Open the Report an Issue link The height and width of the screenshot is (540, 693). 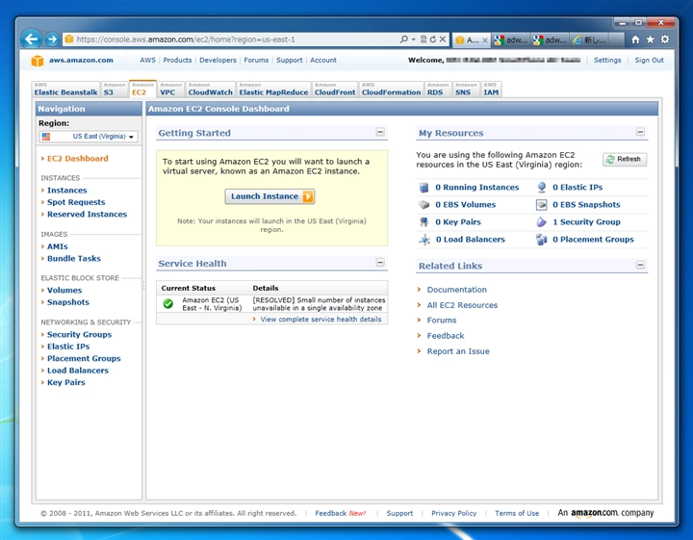tap(458, 351)
